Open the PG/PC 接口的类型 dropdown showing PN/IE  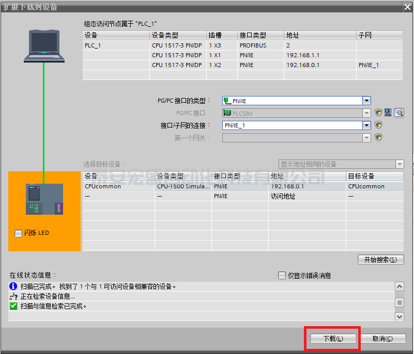pyautogui.click(x=366, y=101)
